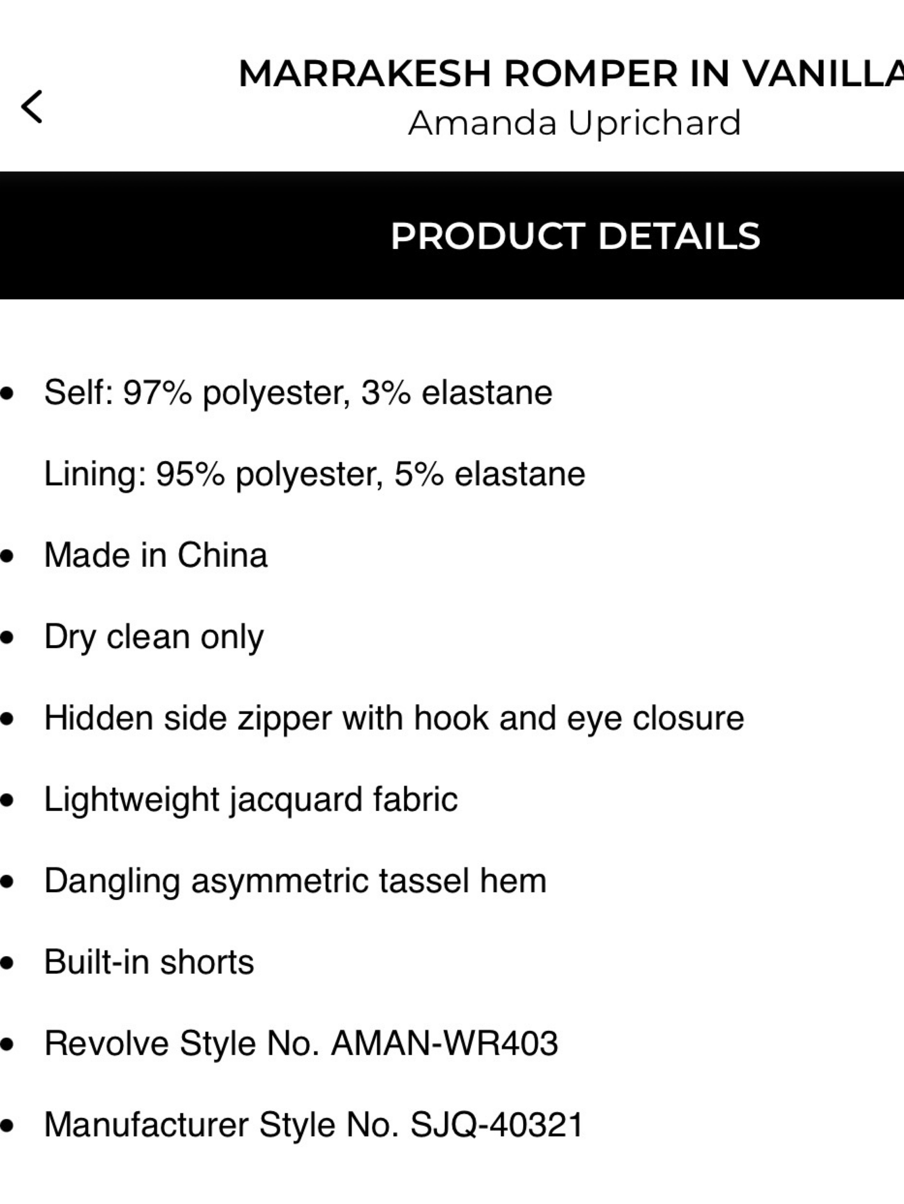Select the Marrakesh Romper in Vanilla title
The image size is (904, 1204).
[571, 74]
